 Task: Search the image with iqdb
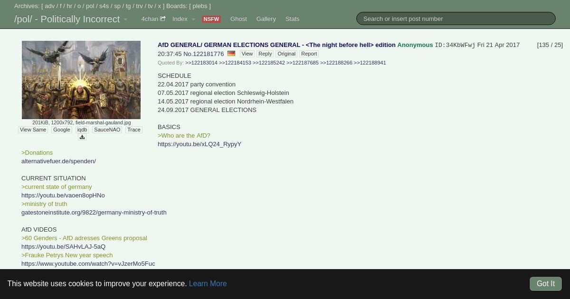[x=82, y=130]
